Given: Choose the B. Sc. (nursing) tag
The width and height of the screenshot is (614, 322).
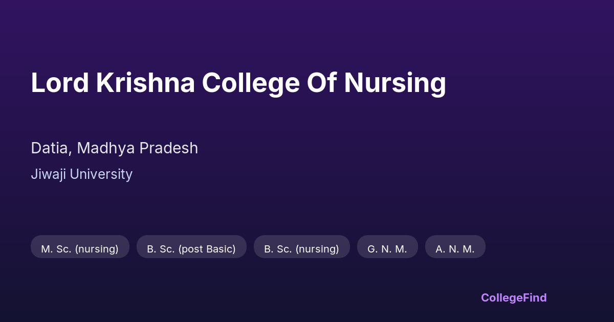Looking at the screenshot, I should coord(301,248).
